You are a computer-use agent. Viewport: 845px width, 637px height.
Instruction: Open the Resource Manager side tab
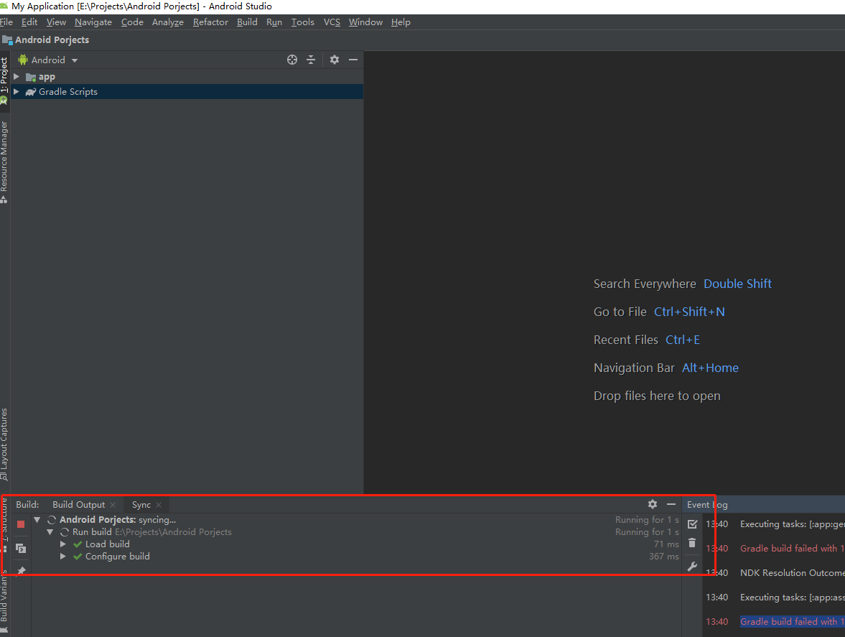4,162
